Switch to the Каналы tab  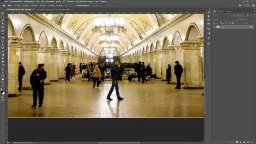pos(220,11)
